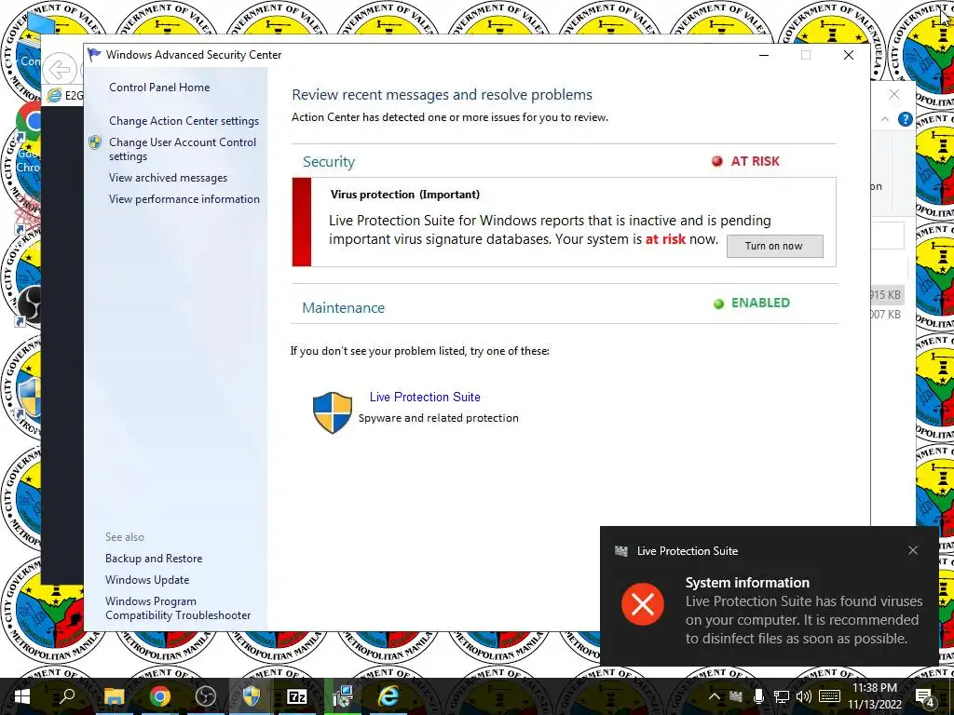The height and width of the screenshot is (715, 954).
Task: Click the red AT RISK status indicator
Action: pyautogui.click(x=746, y=161)
